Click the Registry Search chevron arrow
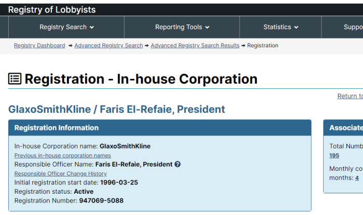363x215 pixels. point(92,28)
